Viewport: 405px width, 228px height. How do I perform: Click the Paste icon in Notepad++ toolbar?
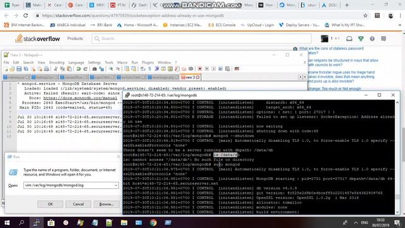point(69,69)
